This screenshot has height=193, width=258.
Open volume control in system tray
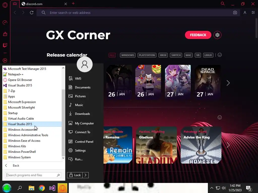[x=224, y=188]
